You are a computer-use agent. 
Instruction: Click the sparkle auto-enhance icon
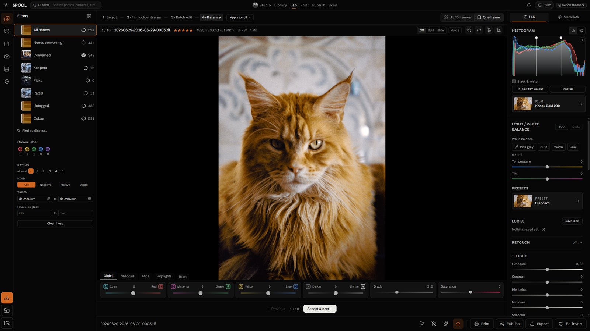[x=446, y=324]
